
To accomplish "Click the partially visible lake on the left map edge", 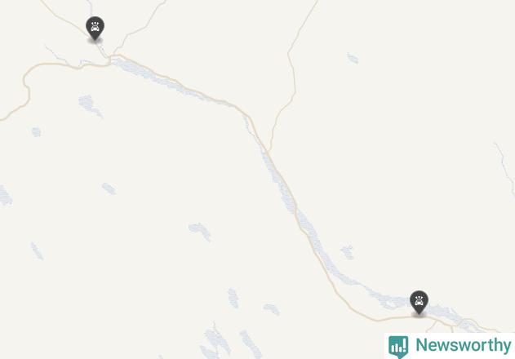I will 5,195.
